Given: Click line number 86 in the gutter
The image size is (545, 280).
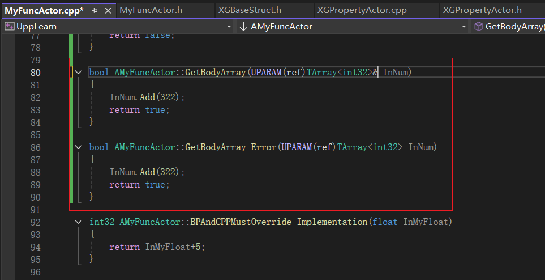Looking at the screenshot, I should coord(36,147).
